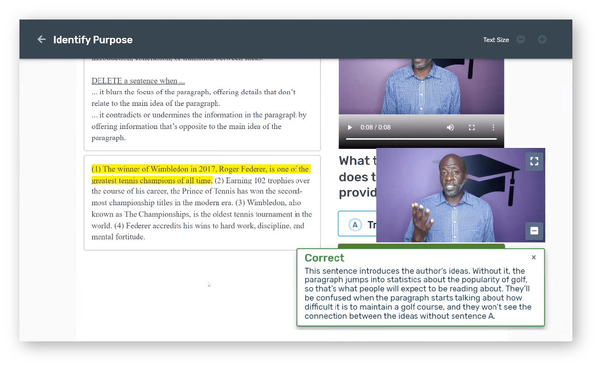Click the highlighted sentence about Roger Federer

[201, 175]
